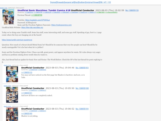
Task: Open the [original thread] link
Action: click(92, 2)
